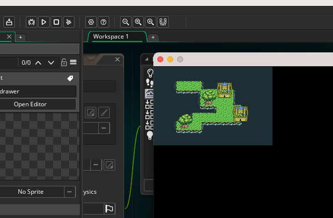Screen dimensions: 333x218
Task: Close the left panel tab with X
Action: [x=9, y=37]
